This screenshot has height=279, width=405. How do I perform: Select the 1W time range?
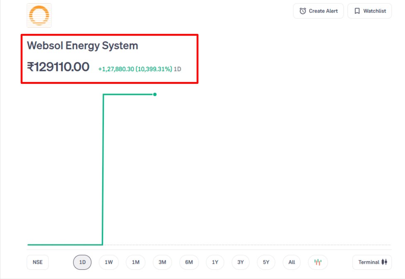109,262
